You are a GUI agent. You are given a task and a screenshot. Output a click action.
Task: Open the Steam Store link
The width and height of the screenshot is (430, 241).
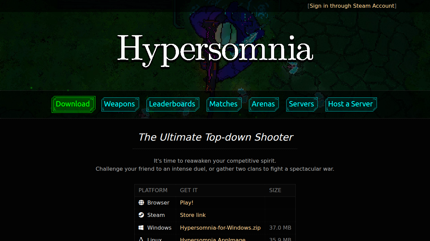pos(193,215)
